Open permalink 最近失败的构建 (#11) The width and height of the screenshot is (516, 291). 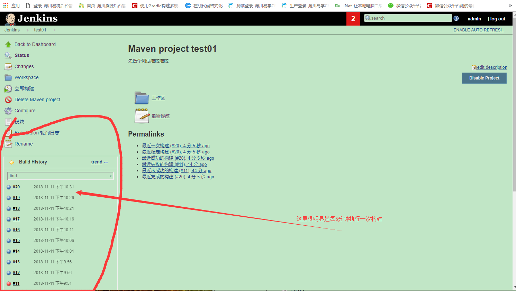174,165
